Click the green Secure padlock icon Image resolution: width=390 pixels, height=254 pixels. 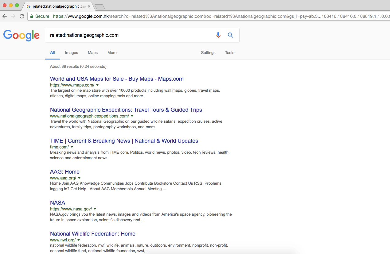(x=32, y=16)
